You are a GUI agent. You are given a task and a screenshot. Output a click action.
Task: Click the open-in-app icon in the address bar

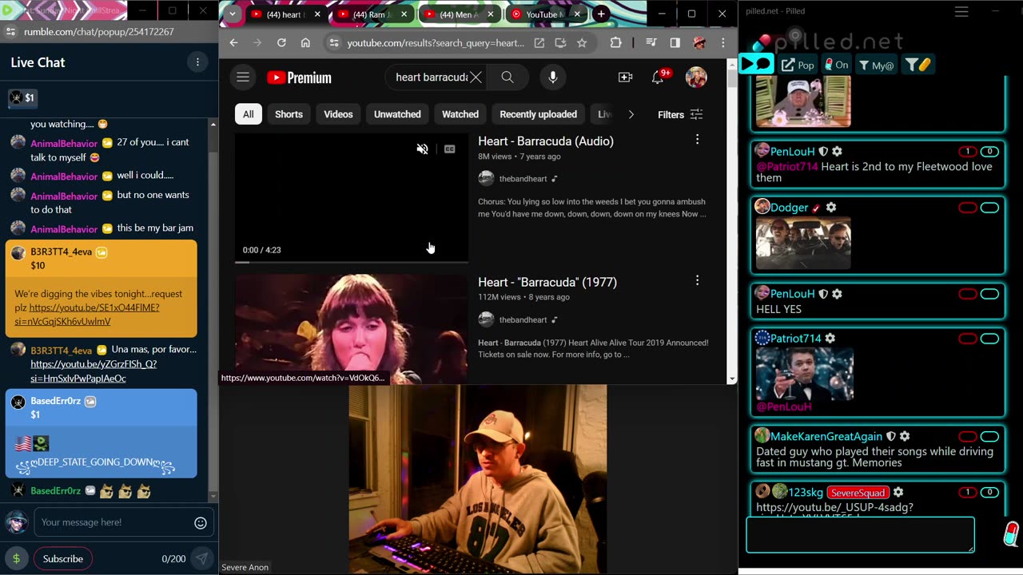pos(539,43)
